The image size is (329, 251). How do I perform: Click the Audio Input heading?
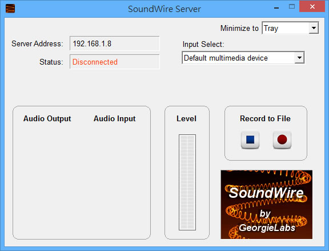coord(115,119)
